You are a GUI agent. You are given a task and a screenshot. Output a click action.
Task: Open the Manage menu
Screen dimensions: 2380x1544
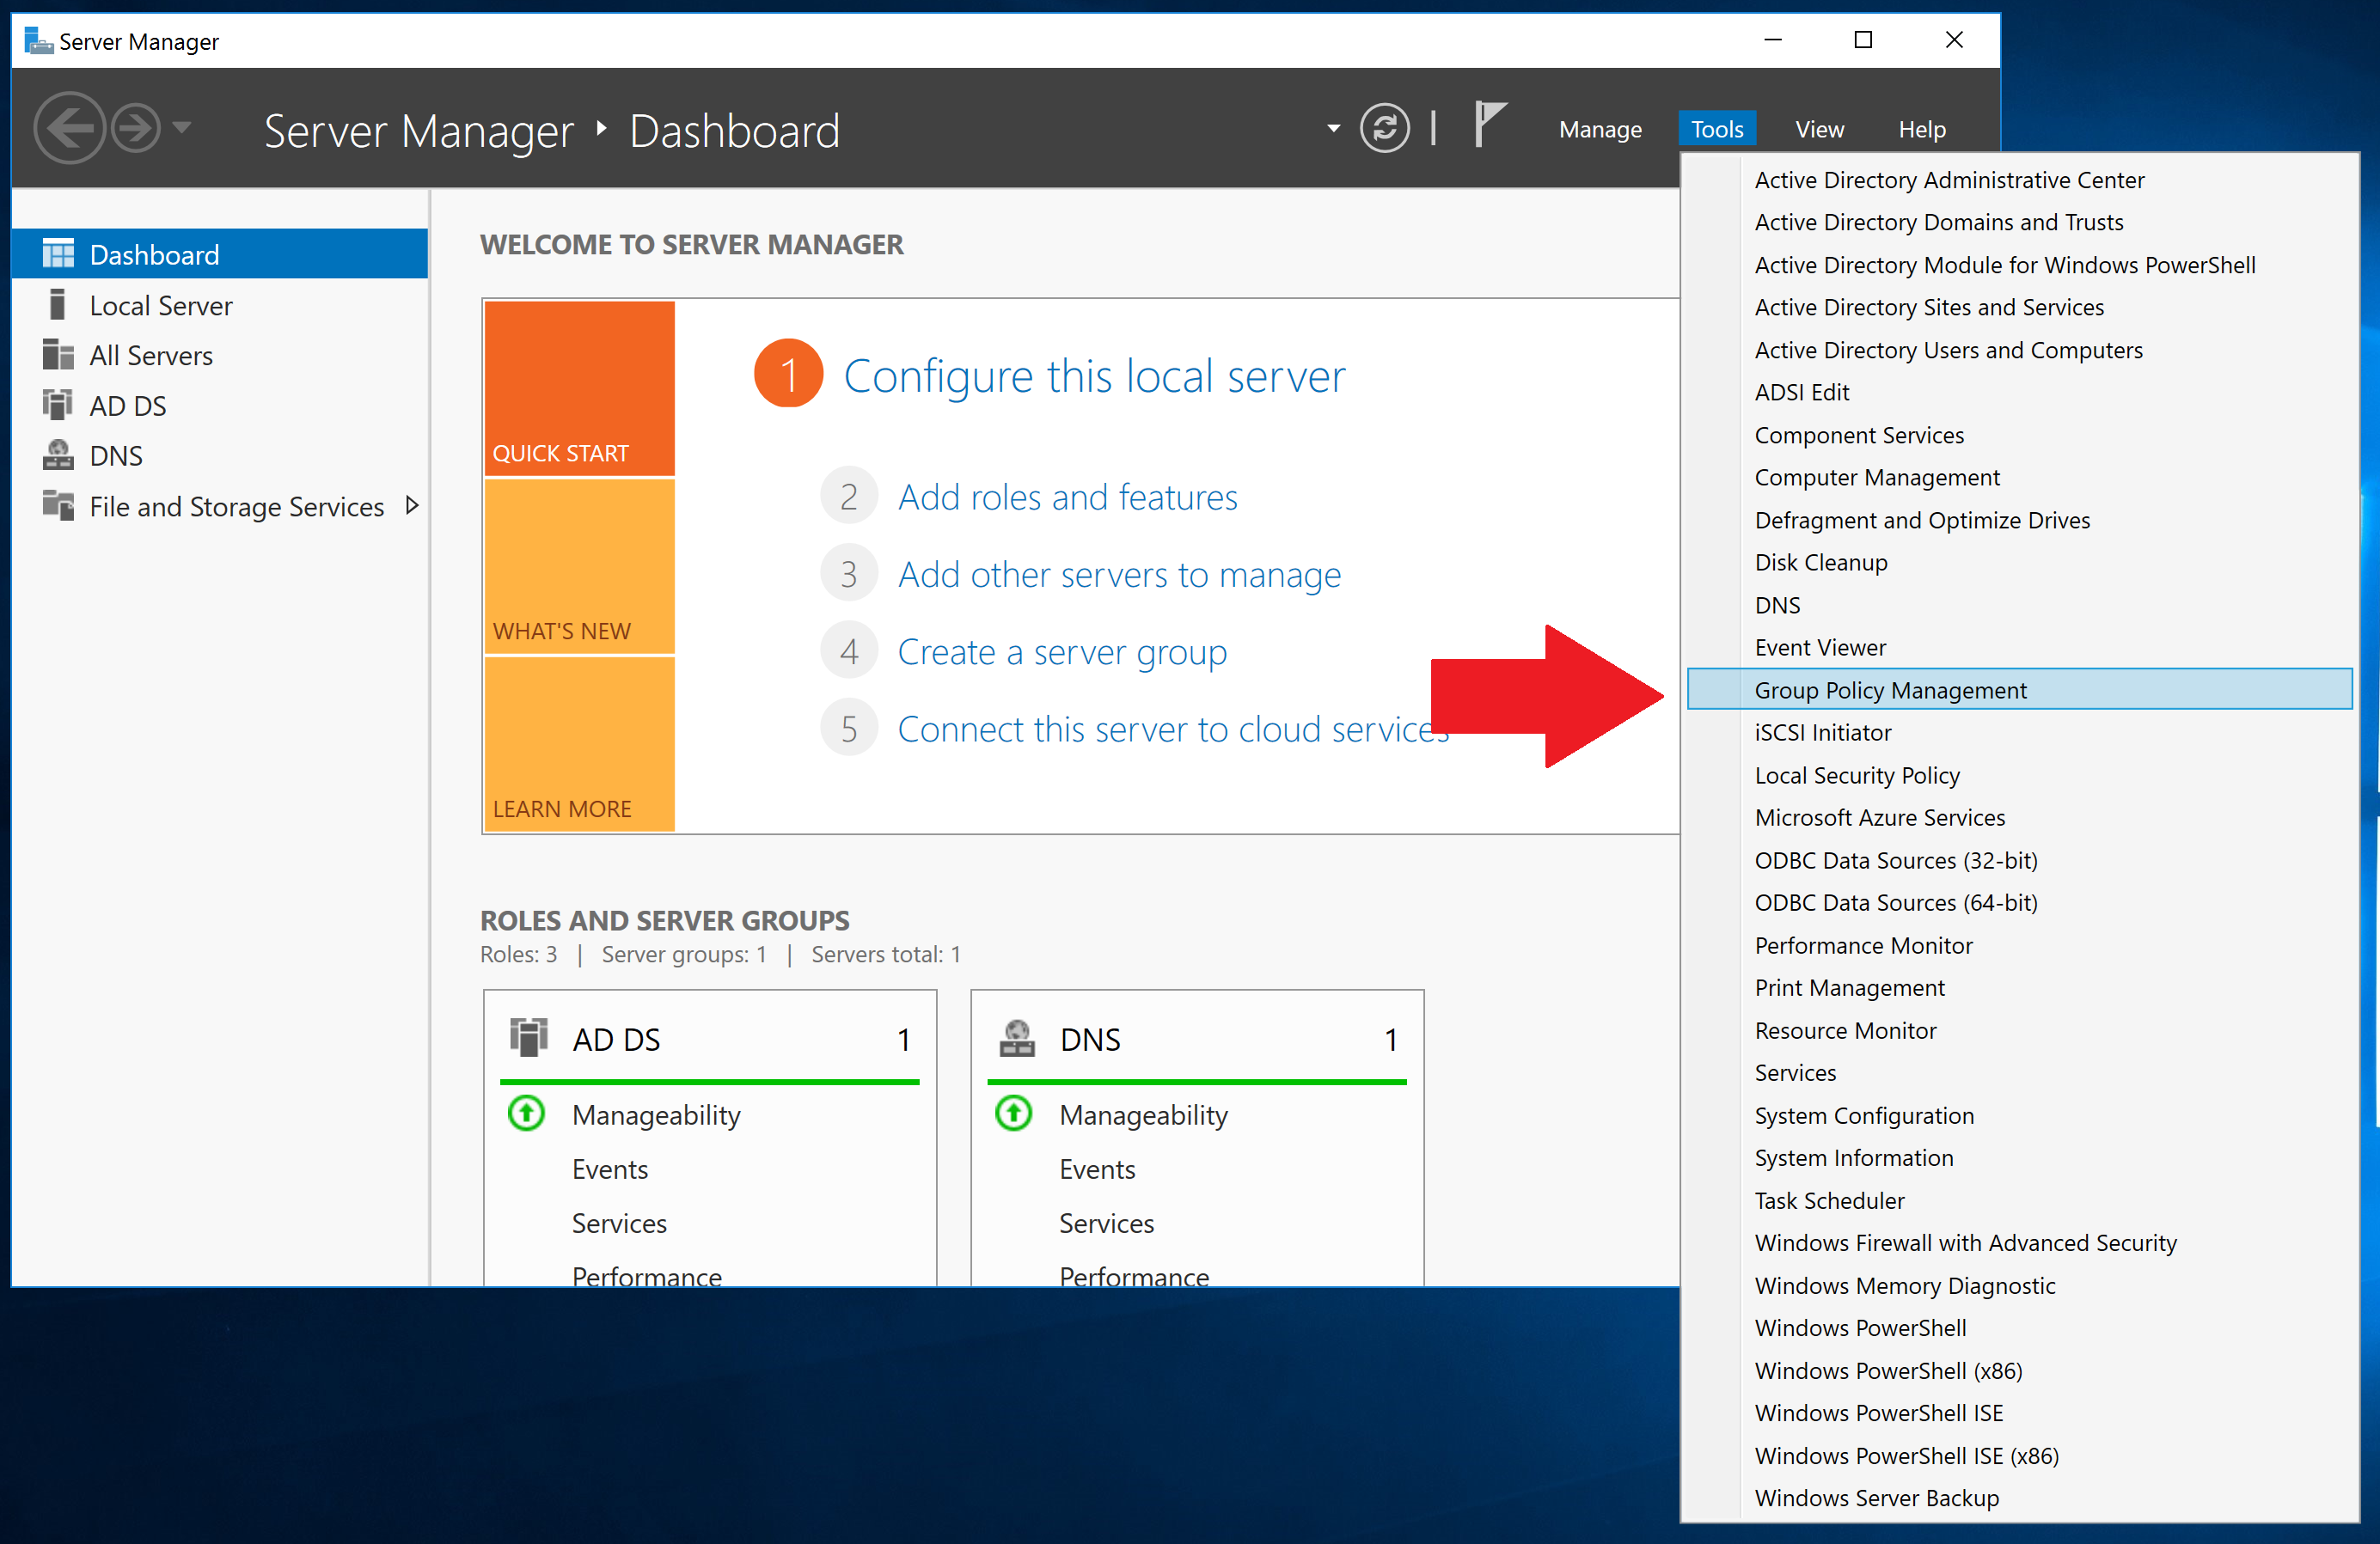coord(1599,129)
